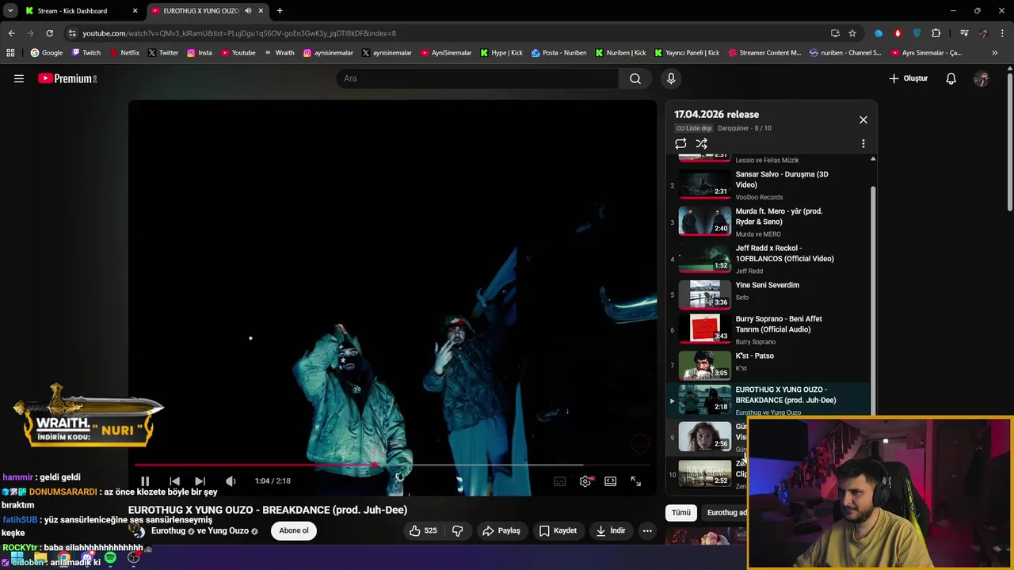Screen dimensions: 1014x570
Task: Open the Yayıncı Paneli | Kick bookmark
Action: [x=687, y=53]
